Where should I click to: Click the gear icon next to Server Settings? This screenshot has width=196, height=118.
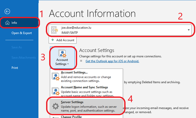click(56, 106)
